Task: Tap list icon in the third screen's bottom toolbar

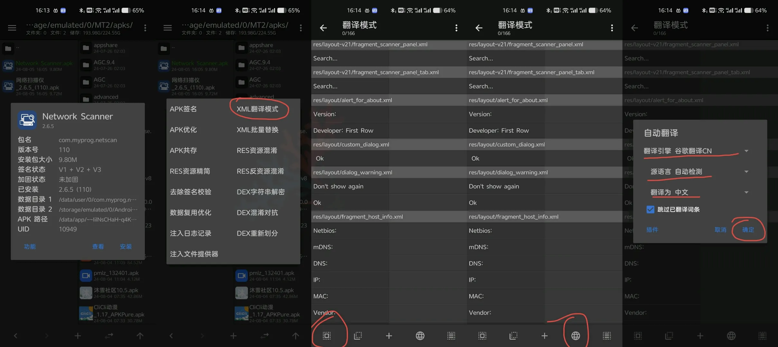Action: click(x=451, y=336)
